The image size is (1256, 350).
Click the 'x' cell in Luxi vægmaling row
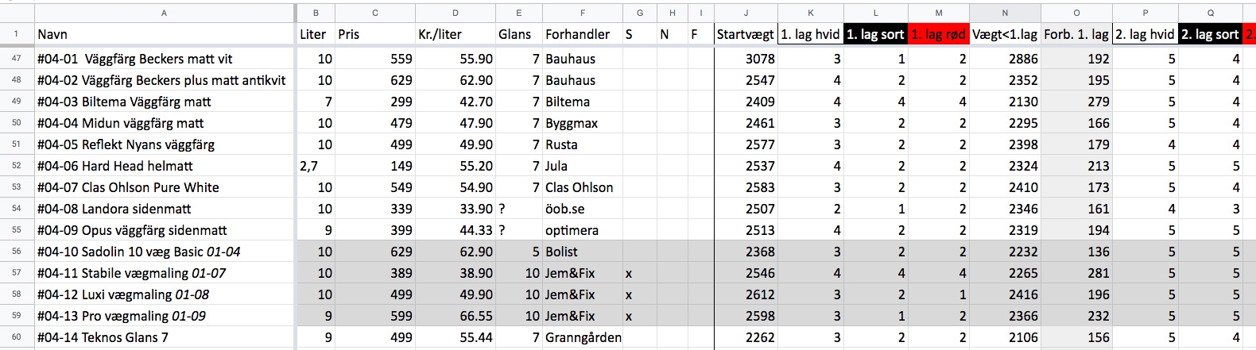click(639, 294)
